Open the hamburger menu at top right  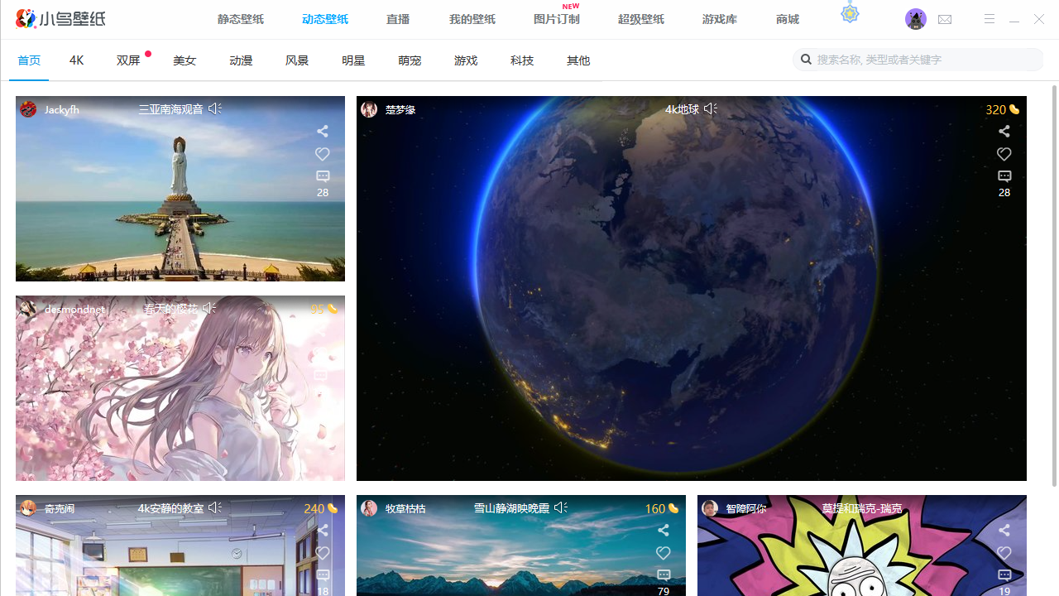pos(989,18)
